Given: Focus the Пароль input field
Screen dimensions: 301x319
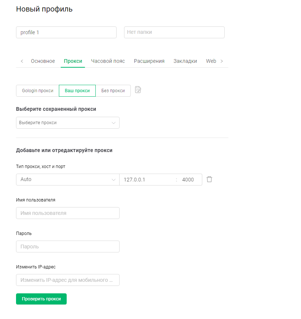Looking at the screenshot, I should point(67,246).
